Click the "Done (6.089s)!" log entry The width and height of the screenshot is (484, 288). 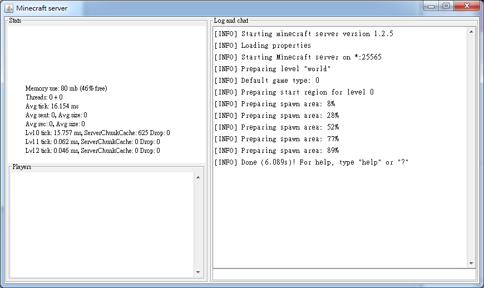311,162
